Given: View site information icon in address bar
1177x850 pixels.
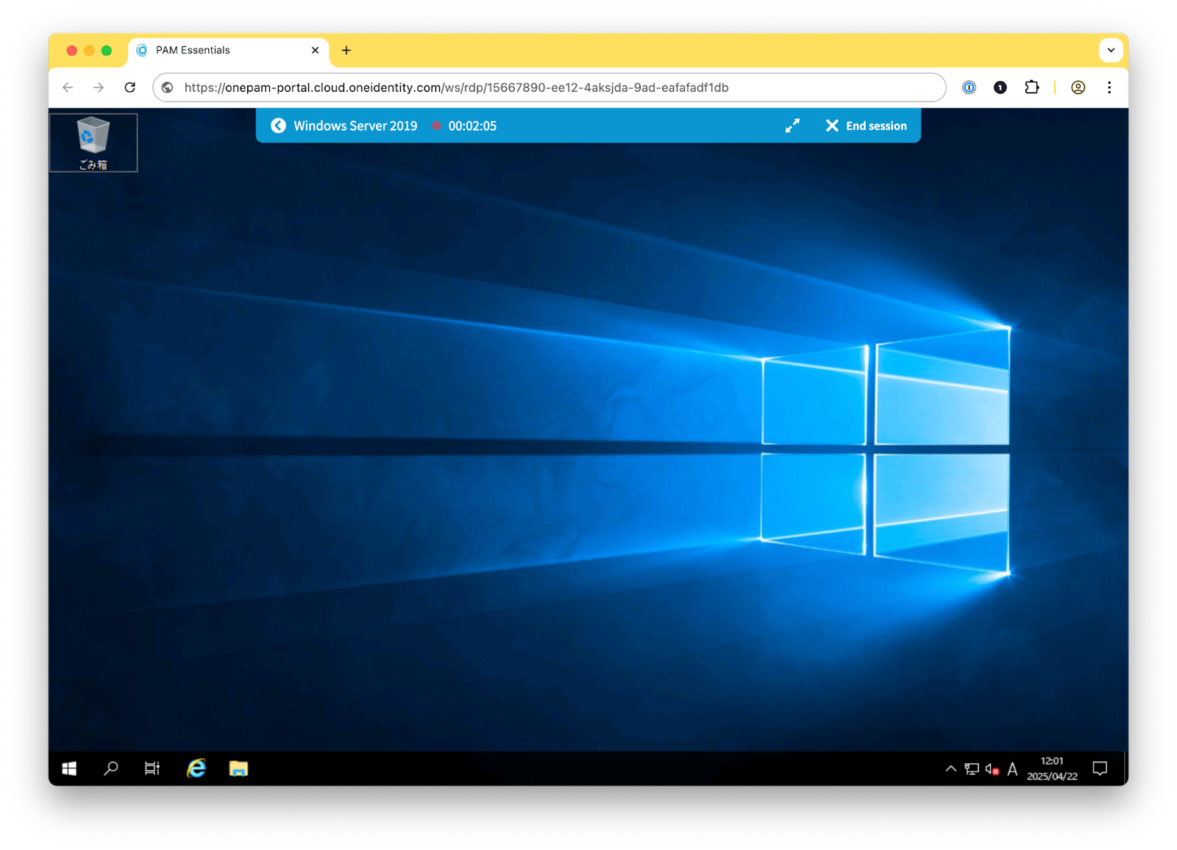Looking at the screenshot, I should pos(168,87).
